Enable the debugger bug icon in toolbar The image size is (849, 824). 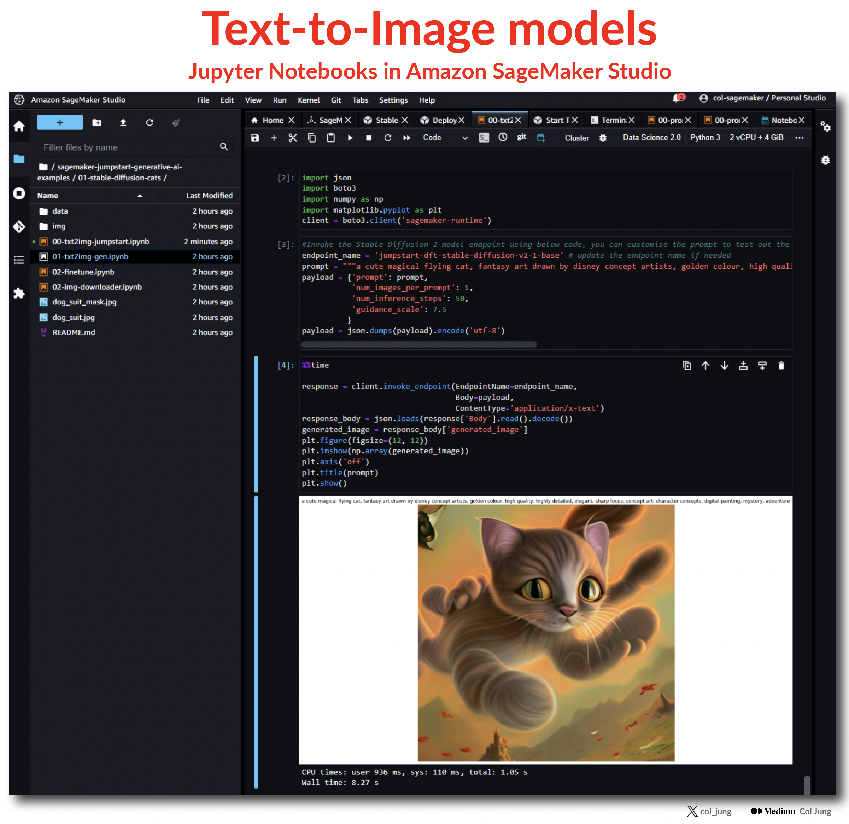603,138
